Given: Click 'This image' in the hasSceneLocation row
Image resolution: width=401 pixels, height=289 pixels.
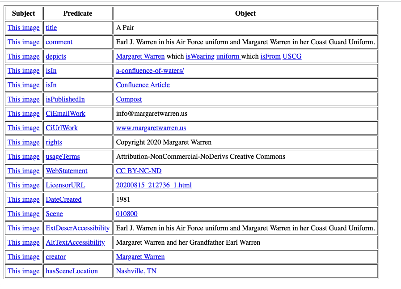Looking at the screenshot, I should pos(24,272).
